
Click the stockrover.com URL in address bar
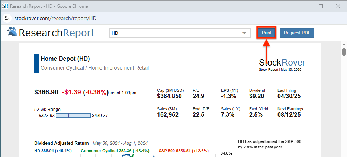tap(55, 18)
